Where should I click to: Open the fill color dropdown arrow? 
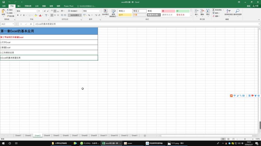click(38, 15)
